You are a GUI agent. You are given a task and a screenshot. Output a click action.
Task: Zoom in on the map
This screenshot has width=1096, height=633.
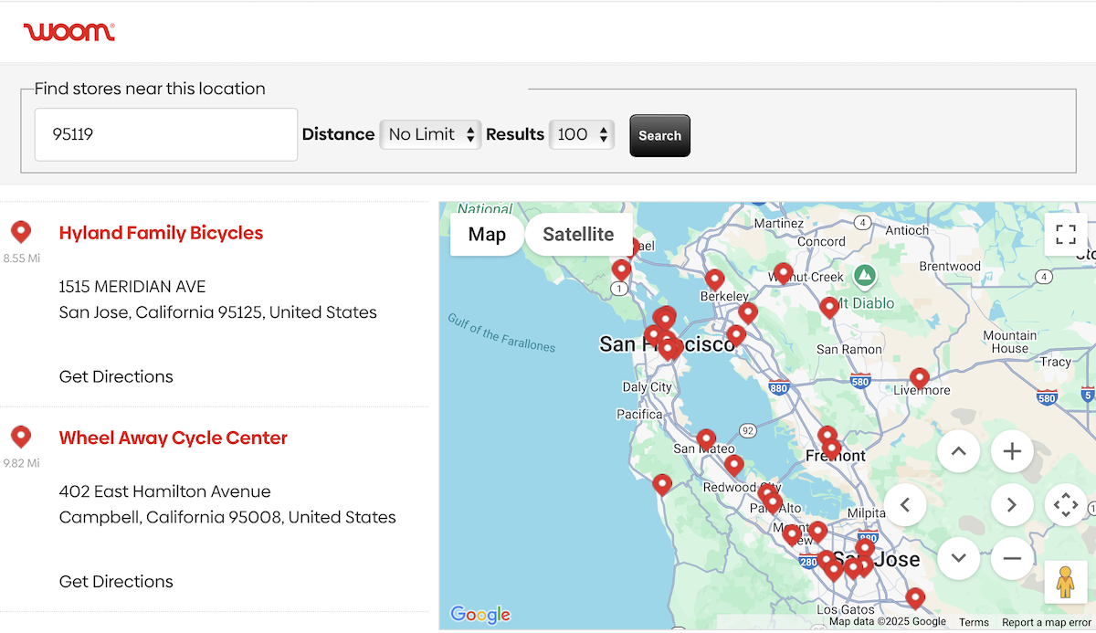1011,451
